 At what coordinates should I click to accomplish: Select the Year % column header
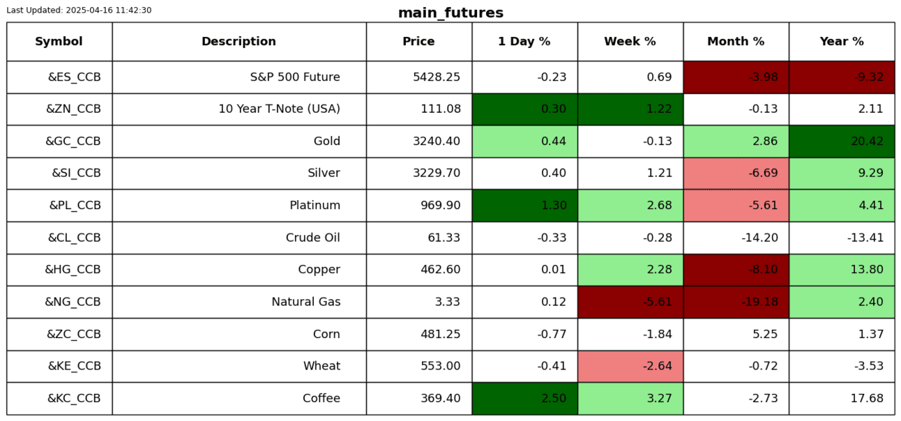coord(841,42)
